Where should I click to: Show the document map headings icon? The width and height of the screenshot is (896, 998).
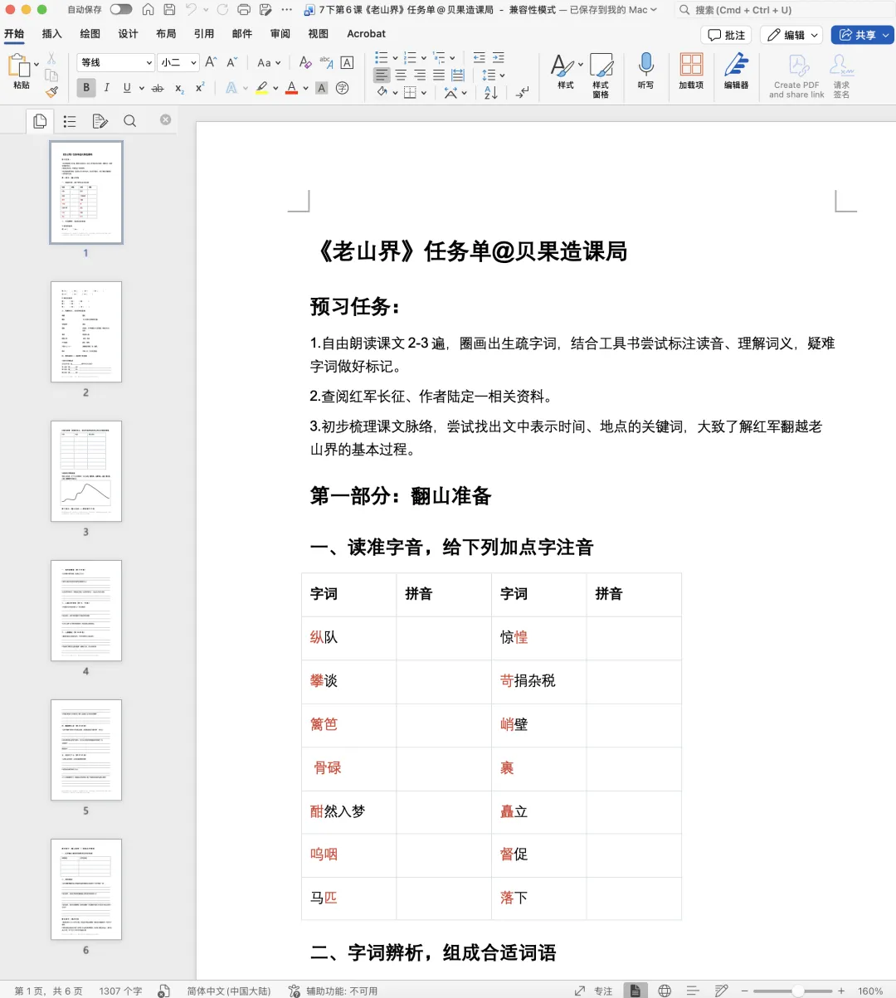click(x=70, y=121)
